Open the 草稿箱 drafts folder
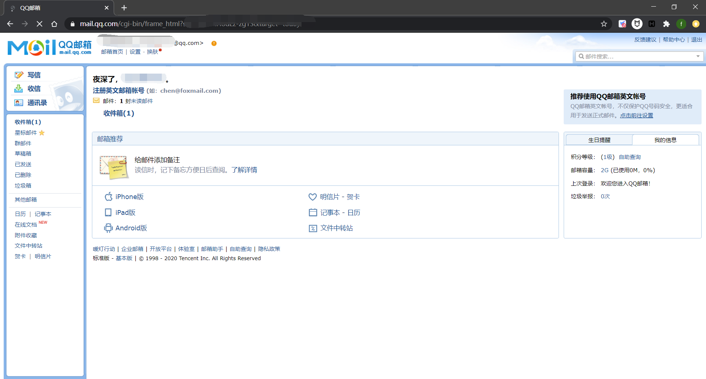This screenshot has width=706, height=379. (23, 154)
